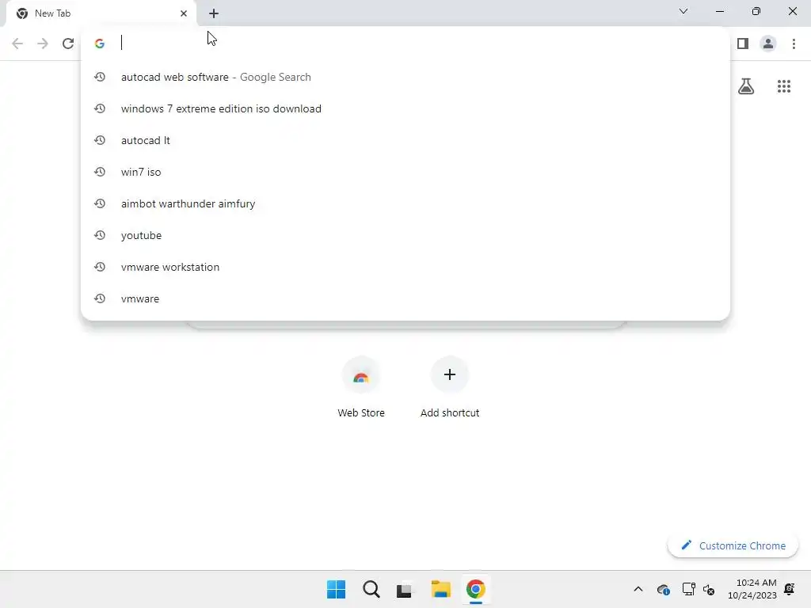
Task: Open the tab search chevron
Action: tap(683, 11)
